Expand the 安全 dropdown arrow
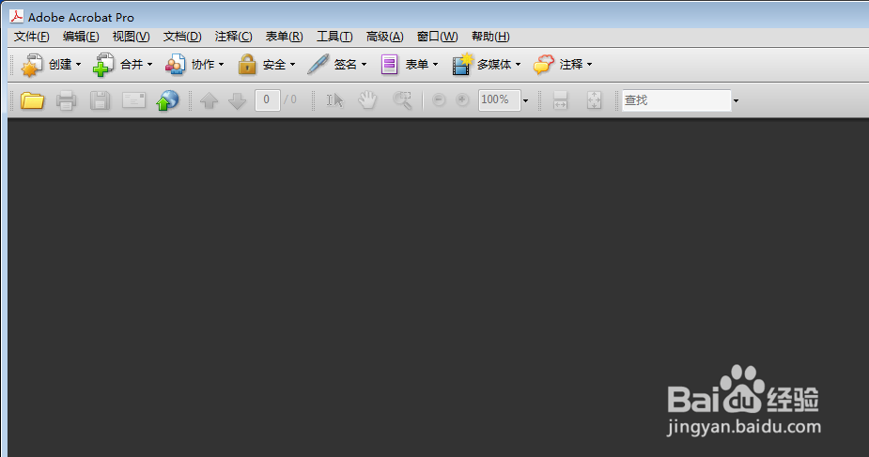This screenshot has height=457, width=869. [x=292, y=65]
